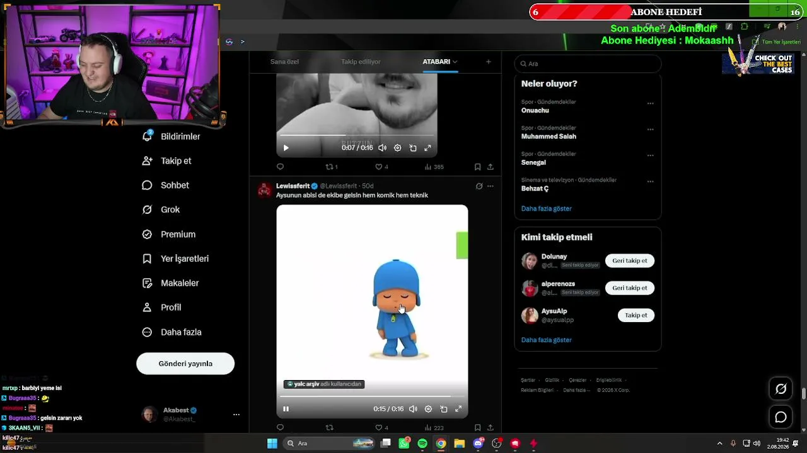The image size is (807, 453).
Task: Toggle picture-in-picture on Pocoyo video
Action: click(443, 409)
